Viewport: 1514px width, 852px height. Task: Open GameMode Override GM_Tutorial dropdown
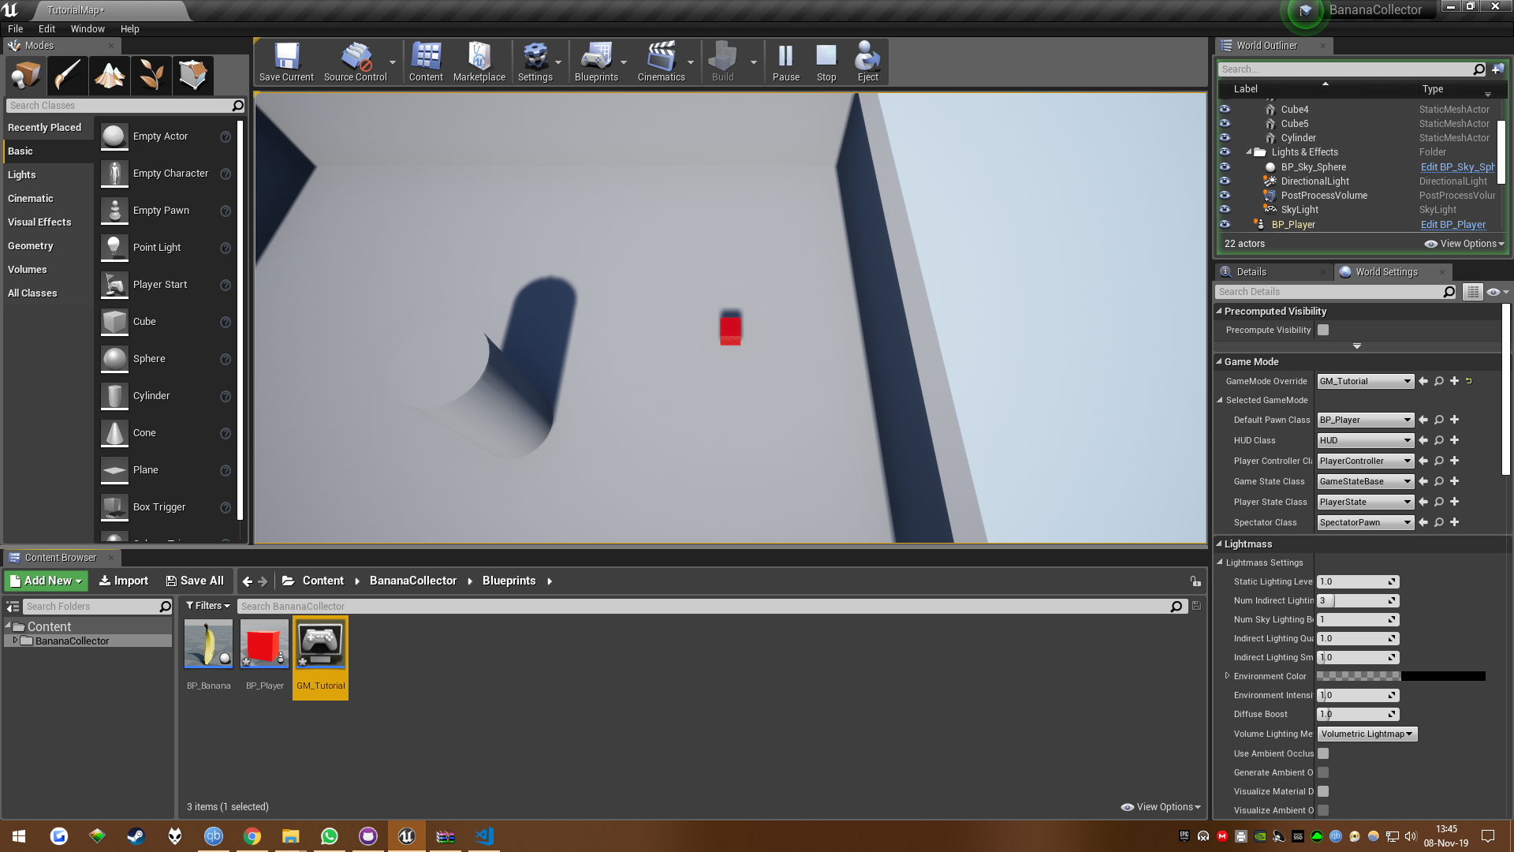pos(1365,381)
